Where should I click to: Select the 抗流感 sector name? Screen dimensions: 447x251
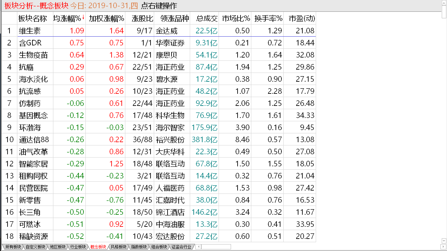coord(30,91)
